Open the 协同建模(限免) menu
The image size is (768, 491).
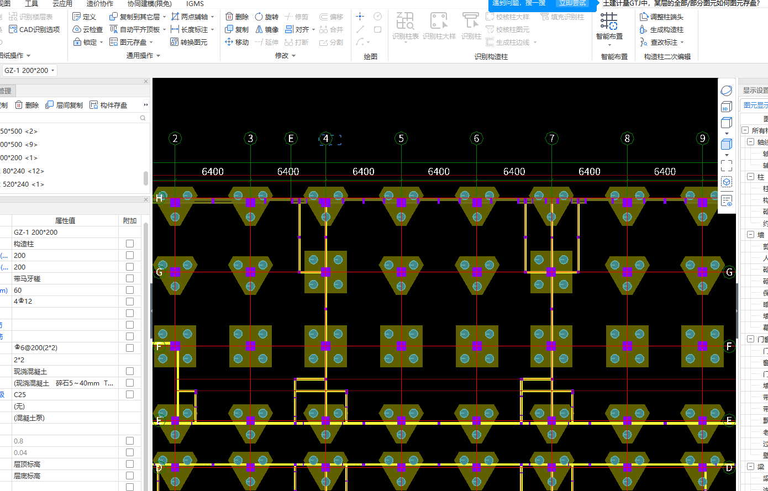coord(149,3)
